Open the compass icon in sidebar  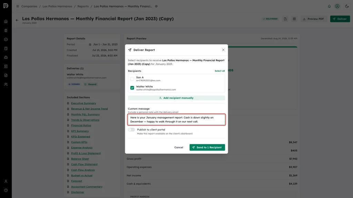pos(6,40)
